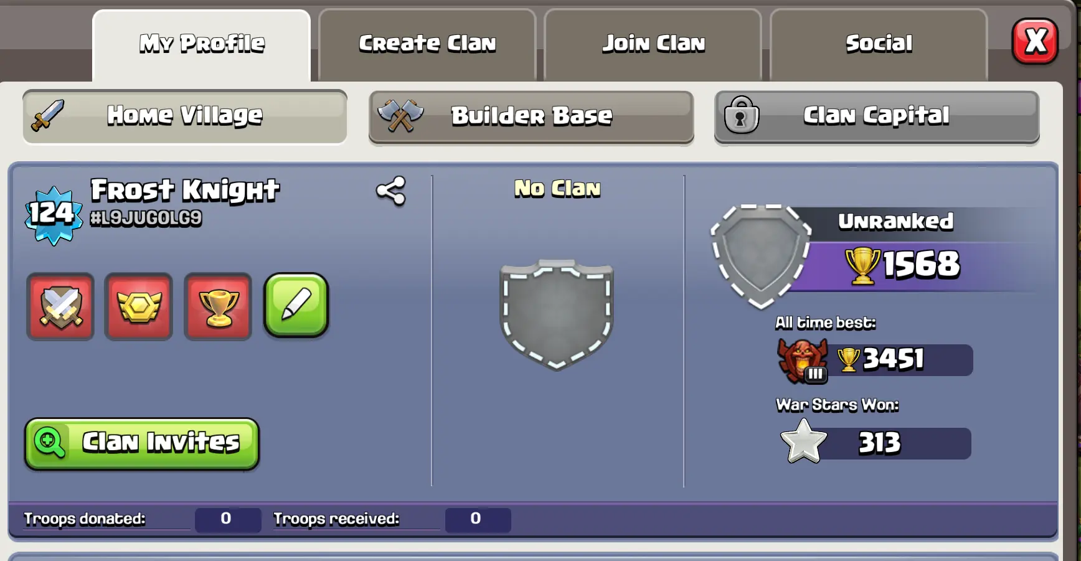Select the My Profile tab
The height and width of the screenshot is (561, 1081).
pos(202,45)
